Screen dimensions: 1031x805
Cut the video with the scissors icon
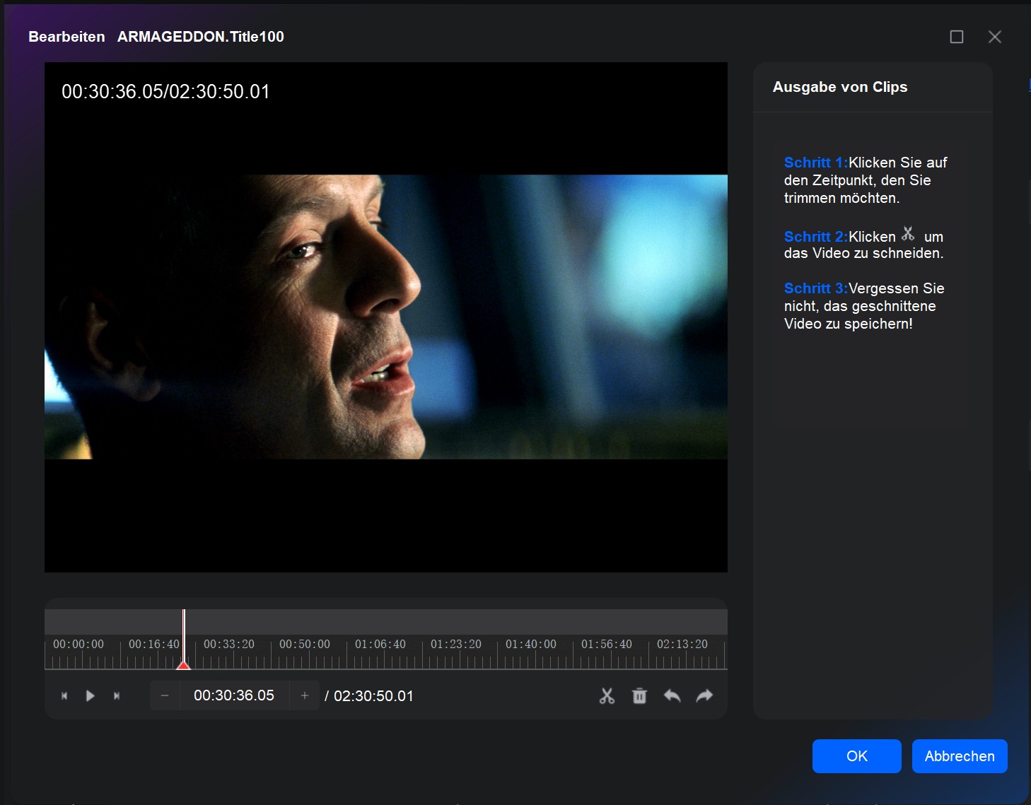[x=607, y=696]
